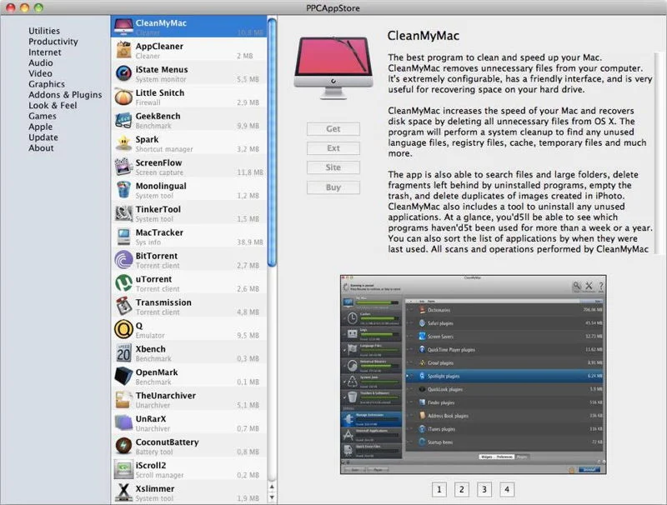Click the AppCleaner app icon
The image size is (667, 505).
[x=123, y=50]
